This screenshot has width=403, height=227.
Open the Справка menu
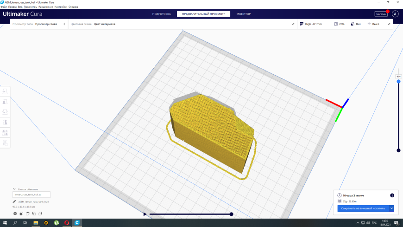click(x=73, y=6)
